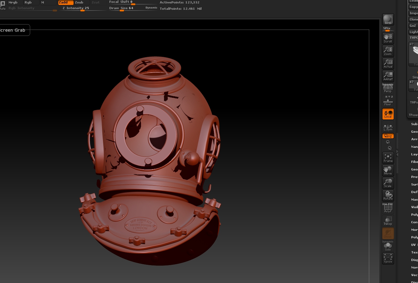Click the Clone tool button

pos(413,19)
